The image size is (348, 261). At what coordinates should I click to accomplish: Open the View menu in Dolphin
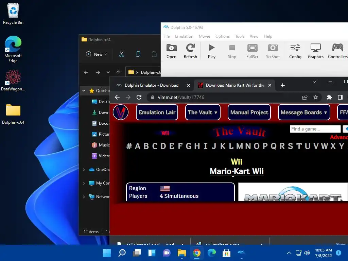[254, 36]
